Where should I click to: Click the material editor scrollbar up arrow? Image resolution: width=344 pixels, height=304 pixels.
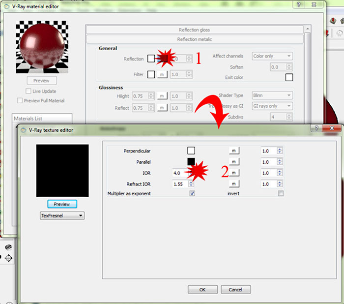(308, 29)
